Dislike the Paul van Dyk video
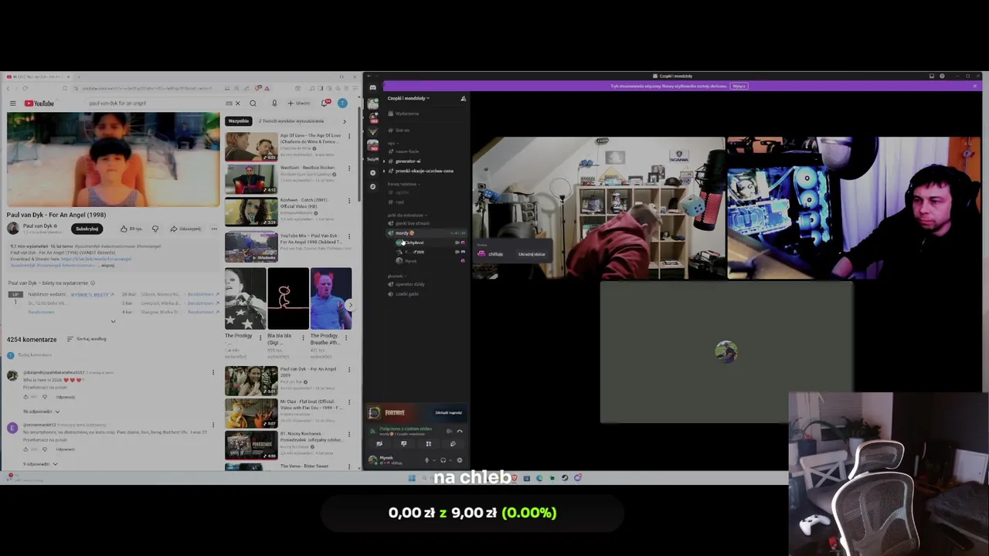 [x=155, y=229]
